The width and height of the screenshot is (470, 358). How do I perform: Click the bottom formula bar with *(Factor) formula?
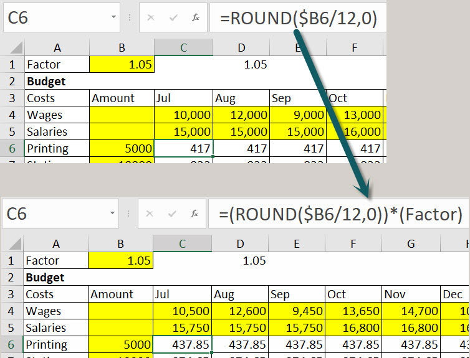click(338, 214)
